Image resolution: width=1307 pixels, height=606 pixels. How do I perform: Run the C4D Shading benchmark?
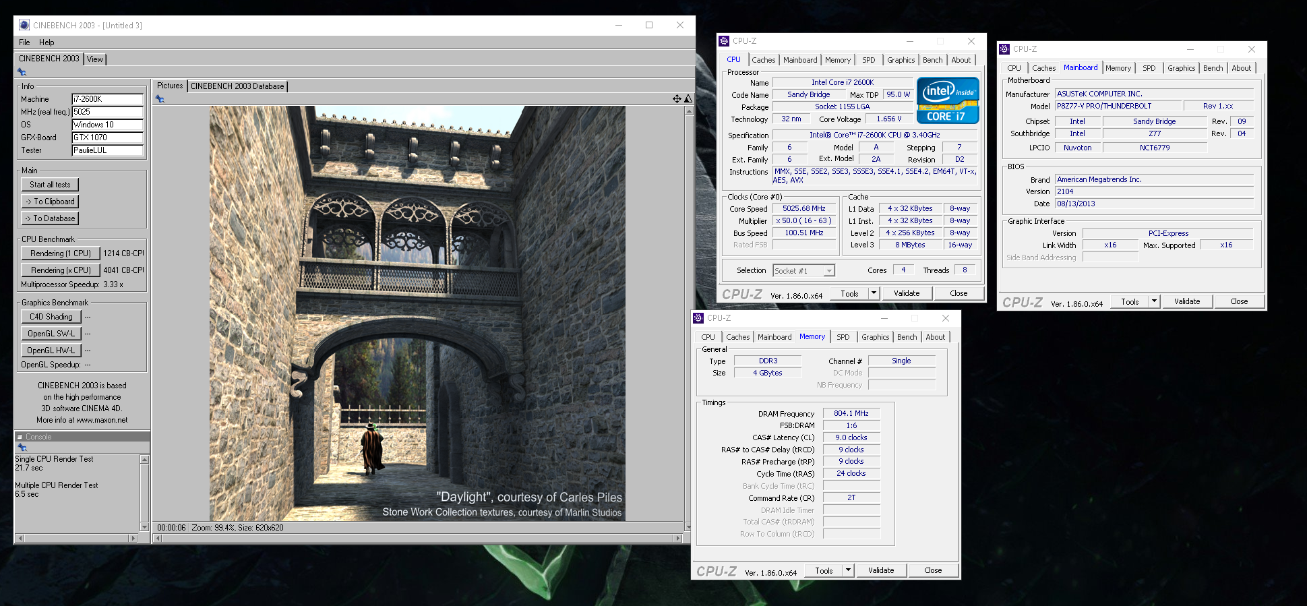click(51, 317)
